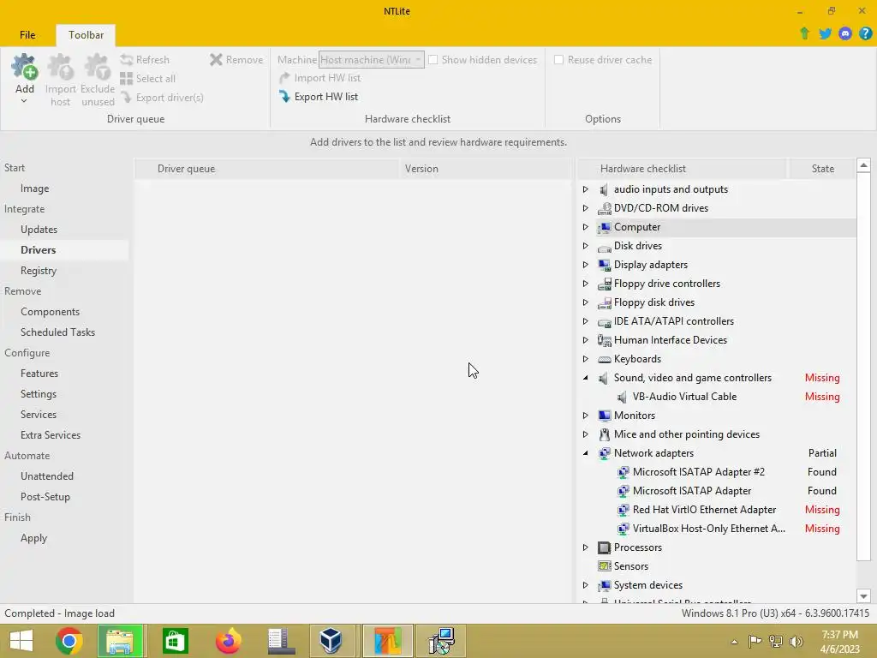Collapse Network adapters node

point(586,453)
